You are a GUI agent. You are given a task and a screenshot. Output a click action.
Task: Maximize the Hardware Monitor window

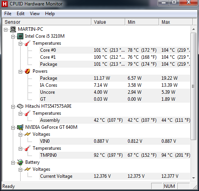(174, 2)
